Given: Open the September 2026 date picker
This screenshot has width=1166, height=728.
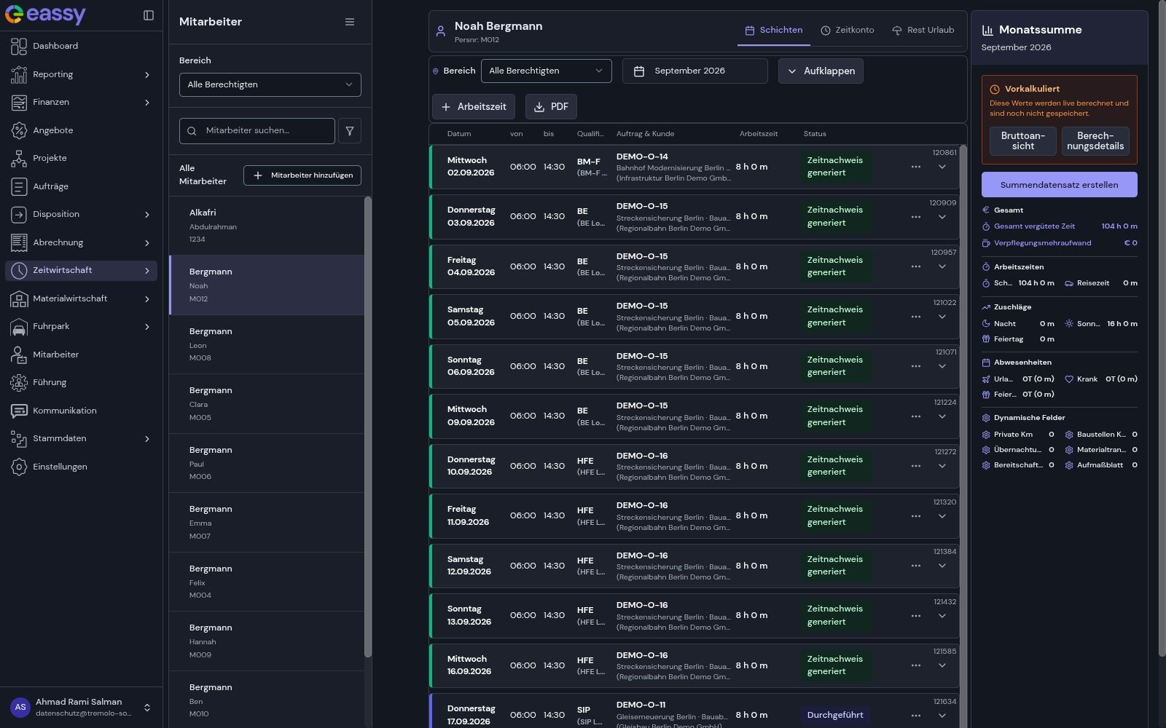Looking at the screenshot, I should click(695, 71).
